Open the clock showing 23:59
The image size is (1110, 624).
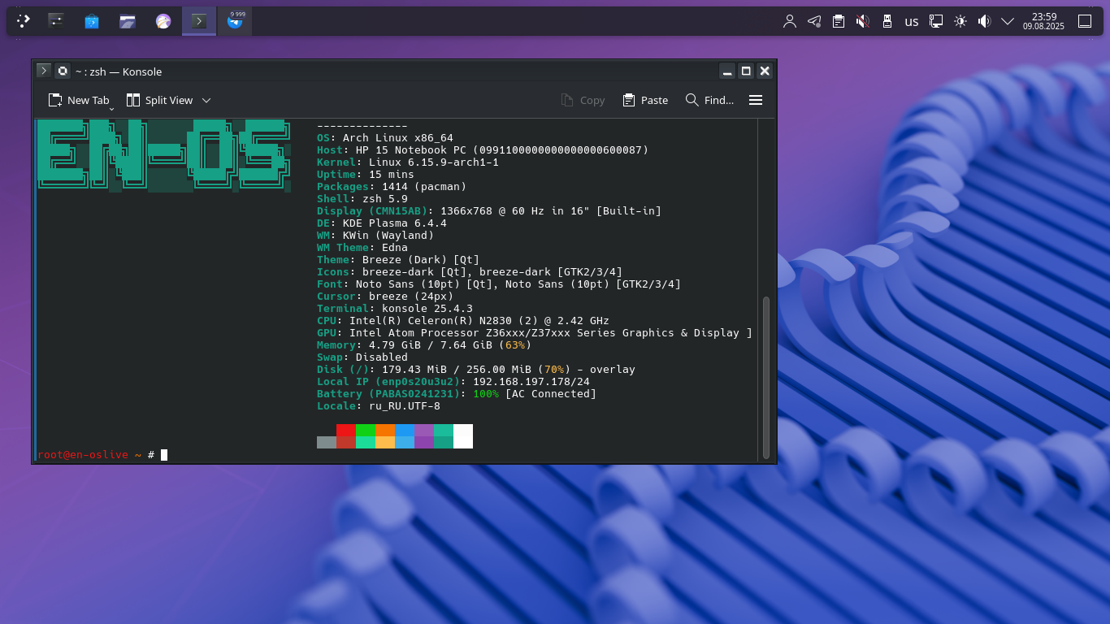[1044, 21]
